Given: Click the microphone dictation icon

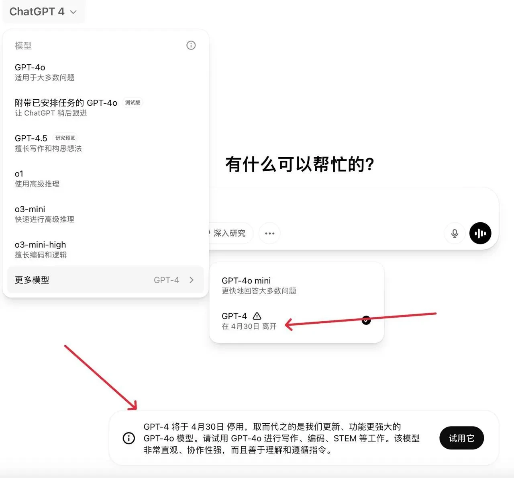Looking at the screenshot, I should click(455, 233).
